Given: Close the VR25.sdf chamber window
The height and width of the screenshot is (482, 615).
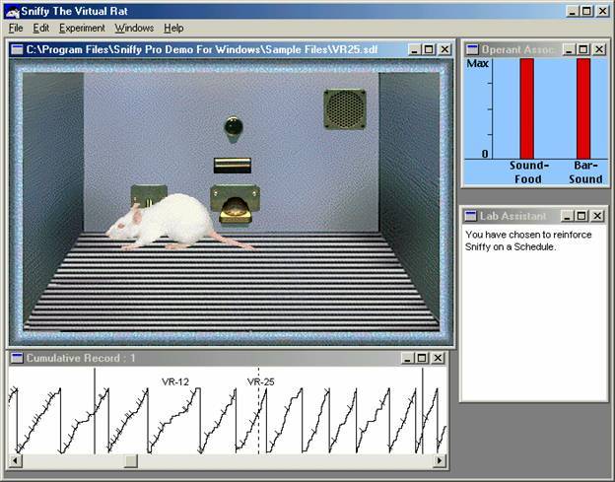Looking at the screenshot, I should [444, 49].
